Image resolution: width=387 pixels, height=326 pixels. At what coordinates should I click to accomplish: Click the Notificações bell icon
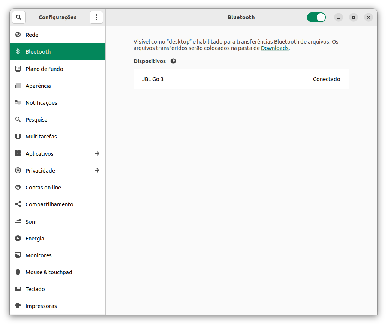click(x=18, y=102)
